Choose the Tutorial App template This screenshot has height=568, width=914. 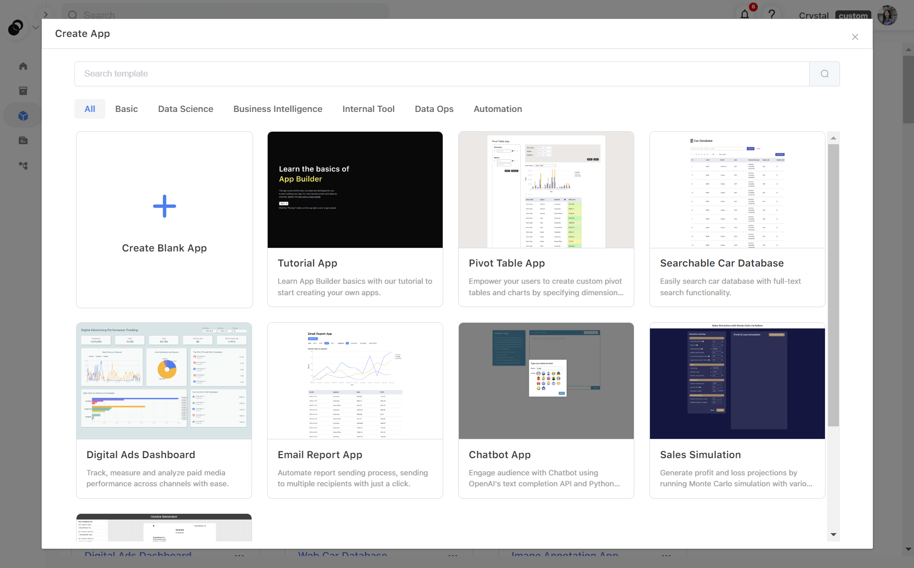point(355,219)
